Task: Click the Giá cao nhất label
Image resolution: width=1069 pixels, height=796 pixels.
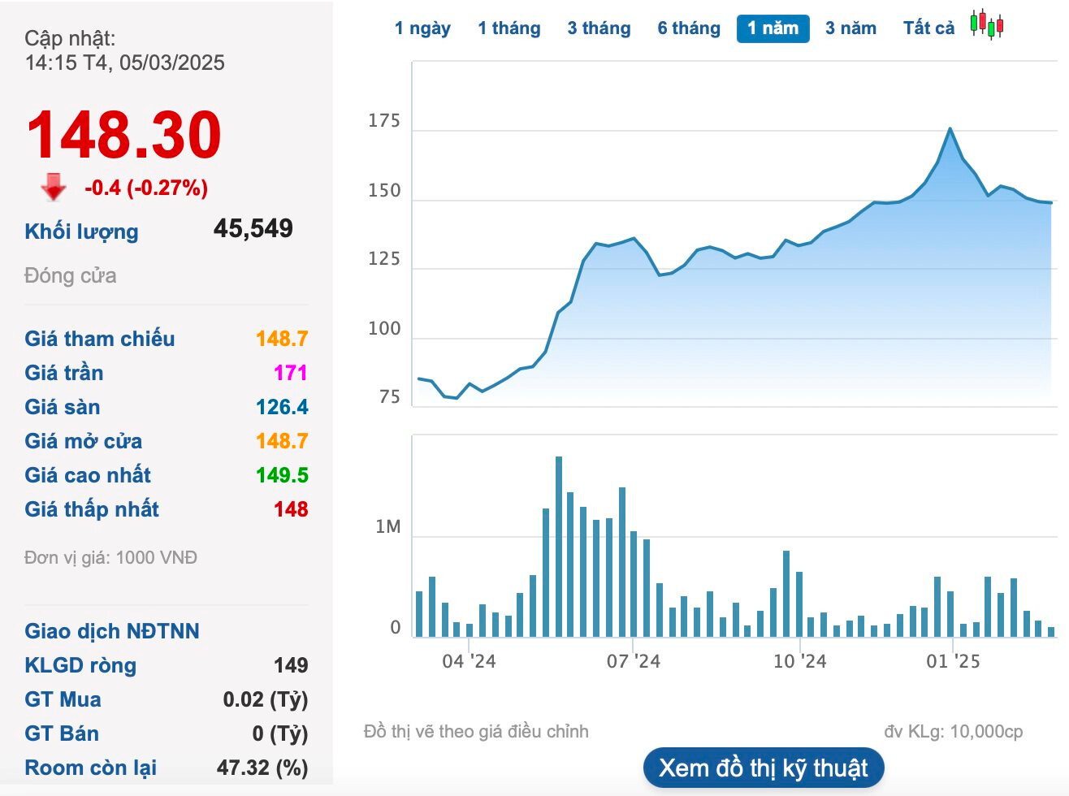Action: pos(88,475)
